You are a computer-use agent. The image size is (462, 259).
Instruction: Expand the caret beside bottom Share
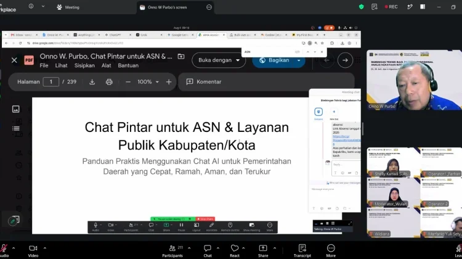click(x=275, y=248)
